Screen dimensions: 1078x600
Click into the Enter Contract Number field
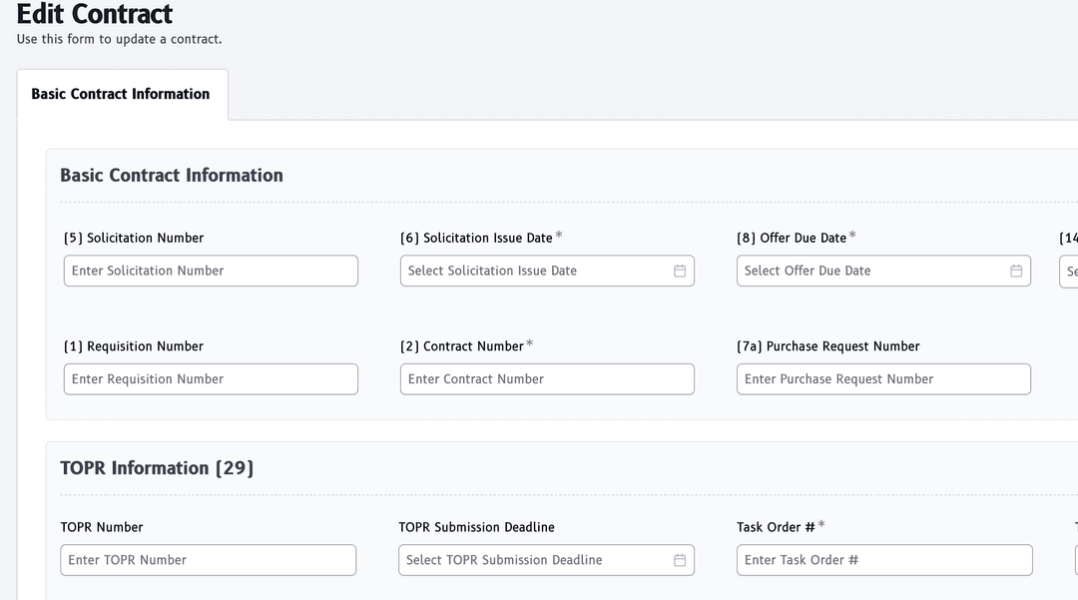point(546,379)
